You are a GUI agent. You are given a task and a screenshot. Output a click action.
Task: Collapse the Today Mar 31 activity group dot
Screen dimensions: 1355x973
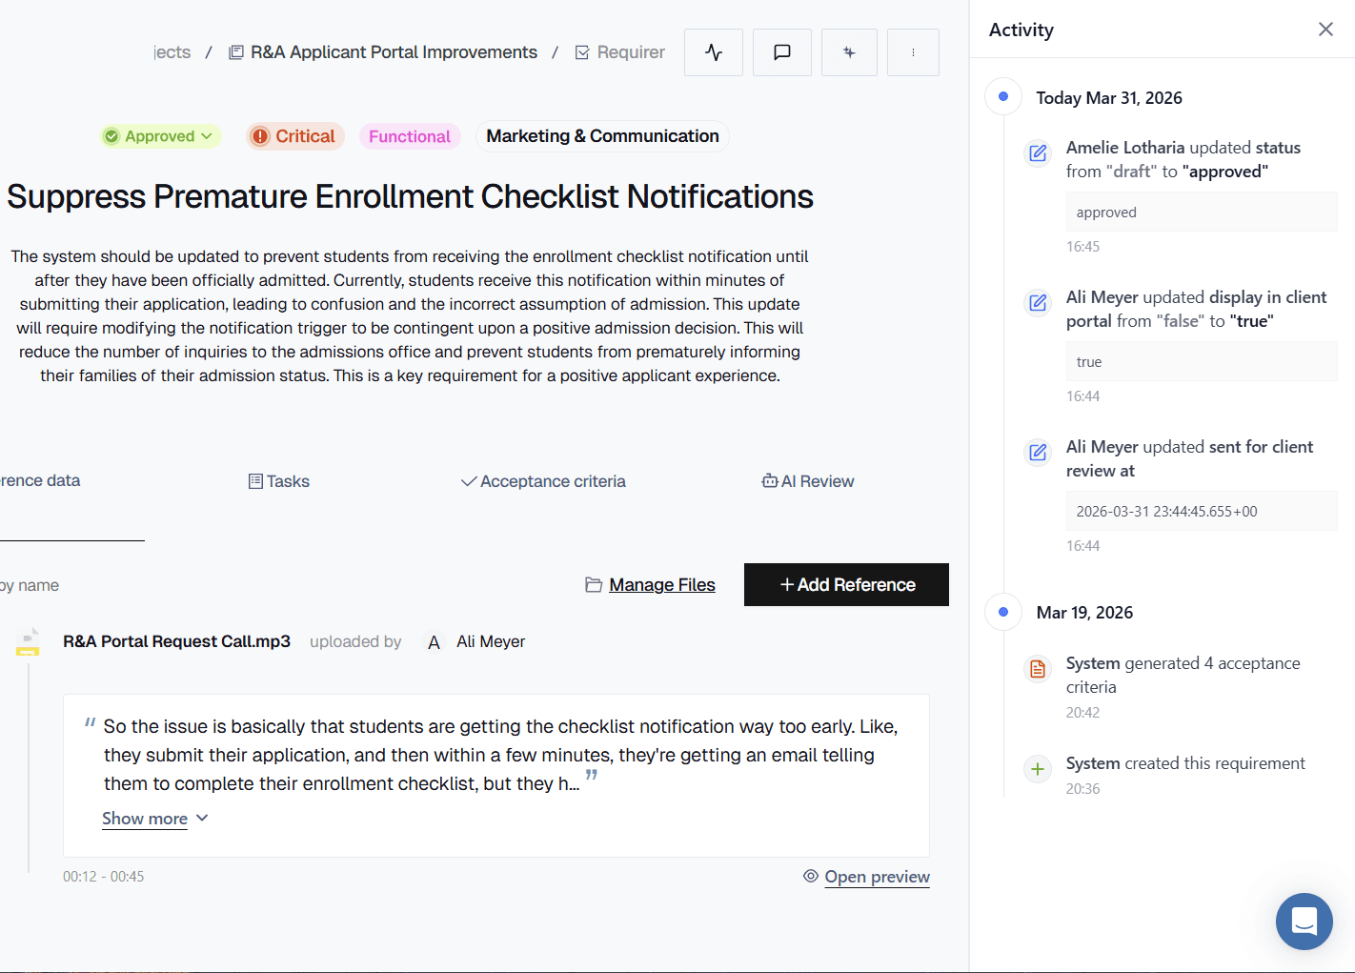click(x=1002, y=96)
